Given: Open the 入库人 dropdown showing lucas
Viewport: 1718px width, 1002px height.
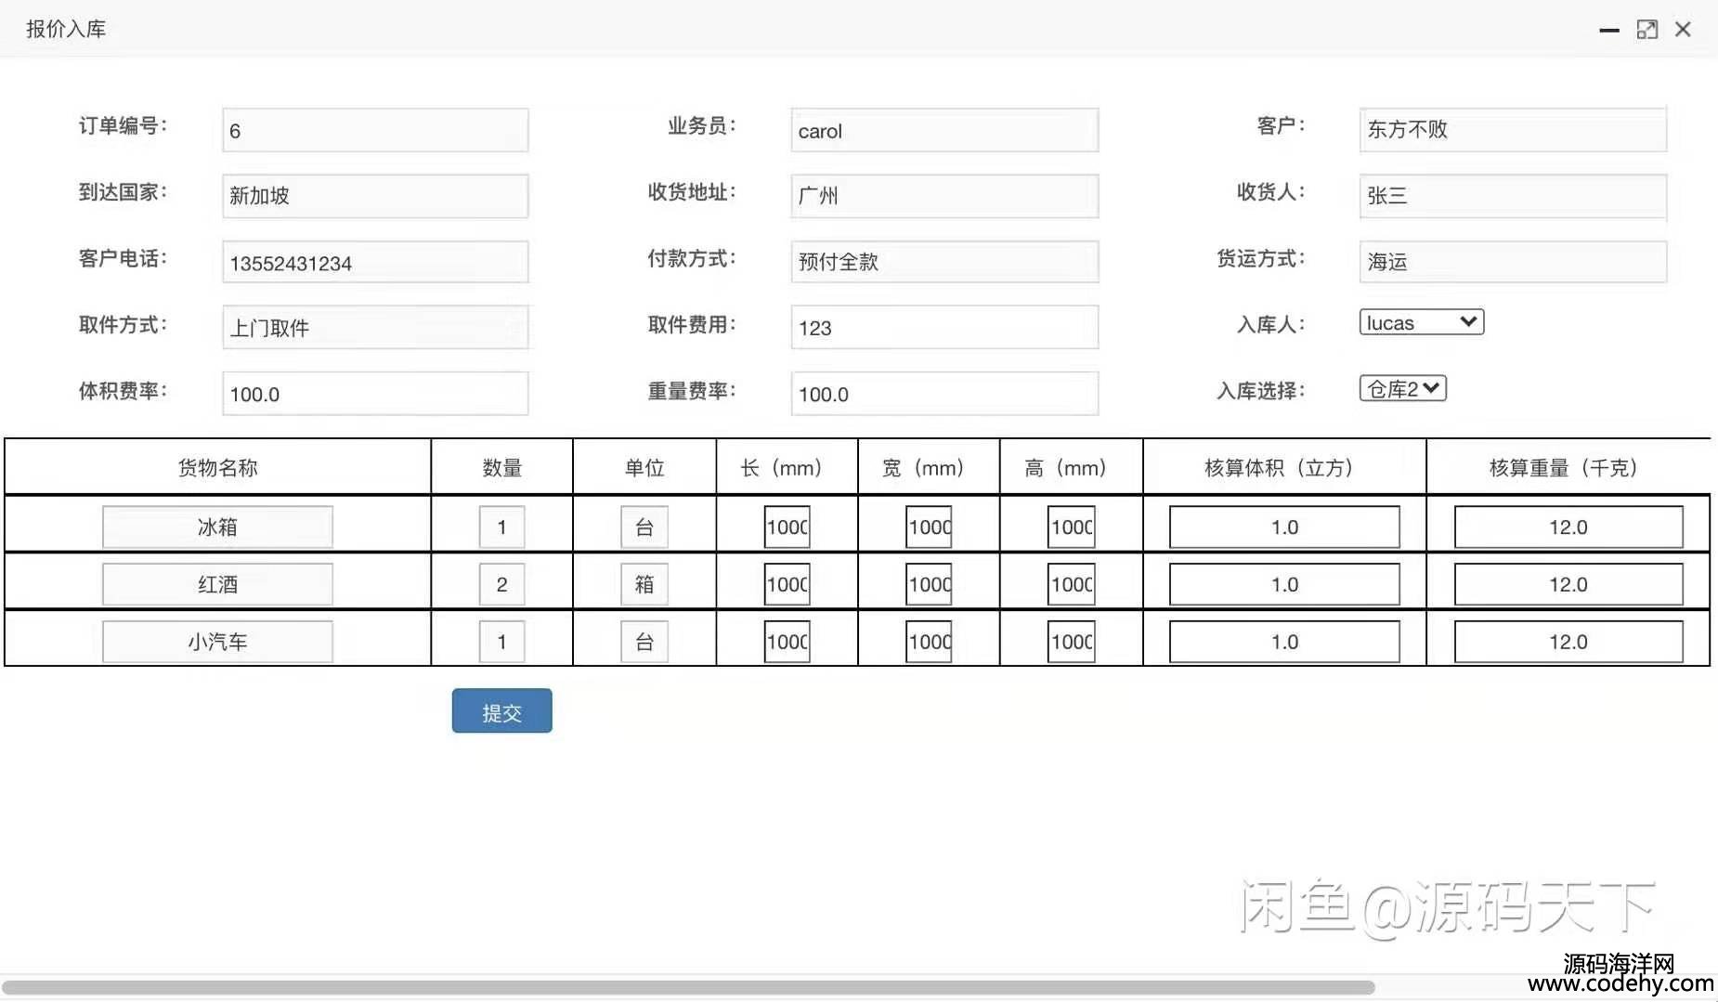Looking at the screenshot, I should [1421, 322].
